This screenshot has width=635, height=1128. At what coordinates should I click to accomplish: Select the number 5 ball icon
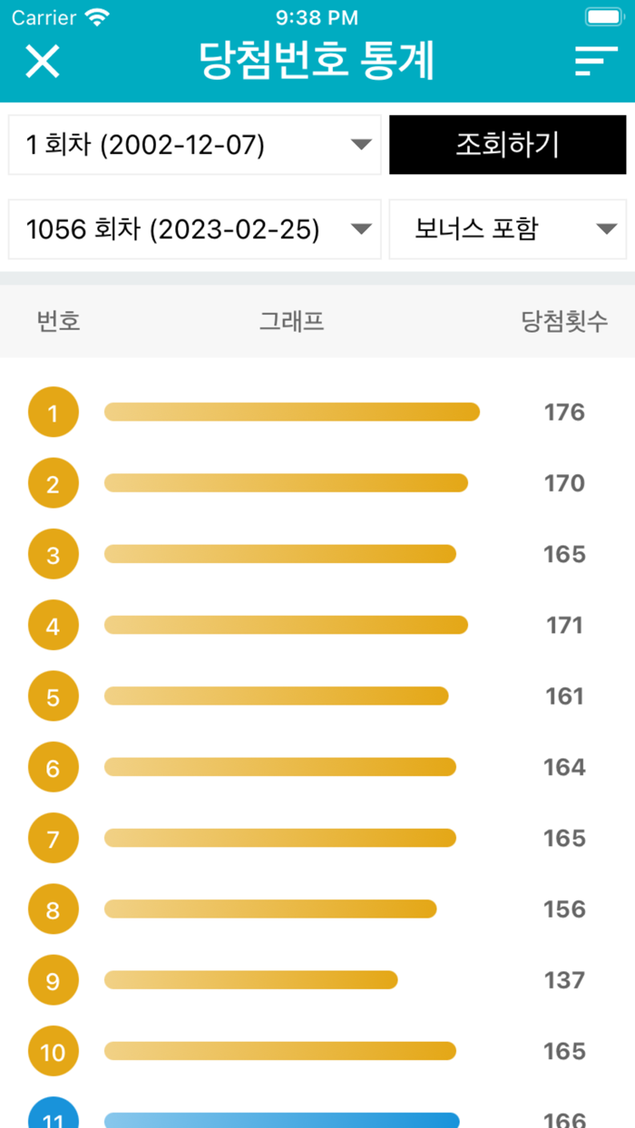(54, 695)
